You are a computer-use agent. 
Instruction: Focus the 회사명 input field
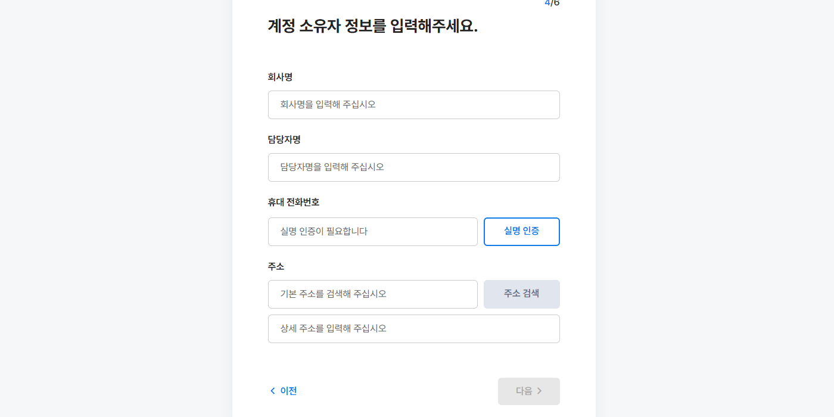[x=414, y=105]
